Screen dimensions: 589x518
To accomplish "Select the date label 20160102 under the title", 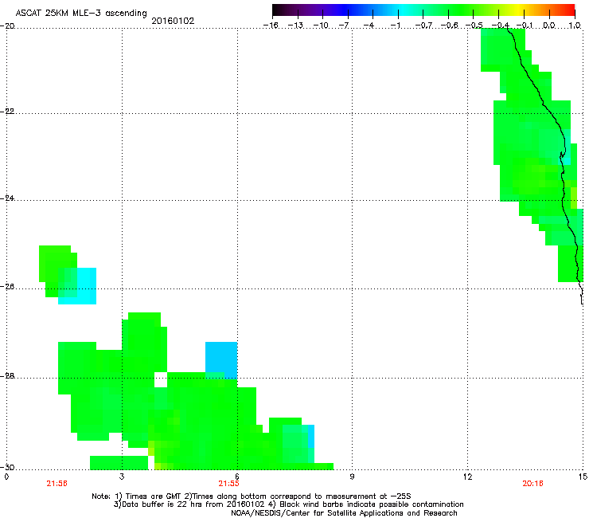I will (x=173, y=21).
